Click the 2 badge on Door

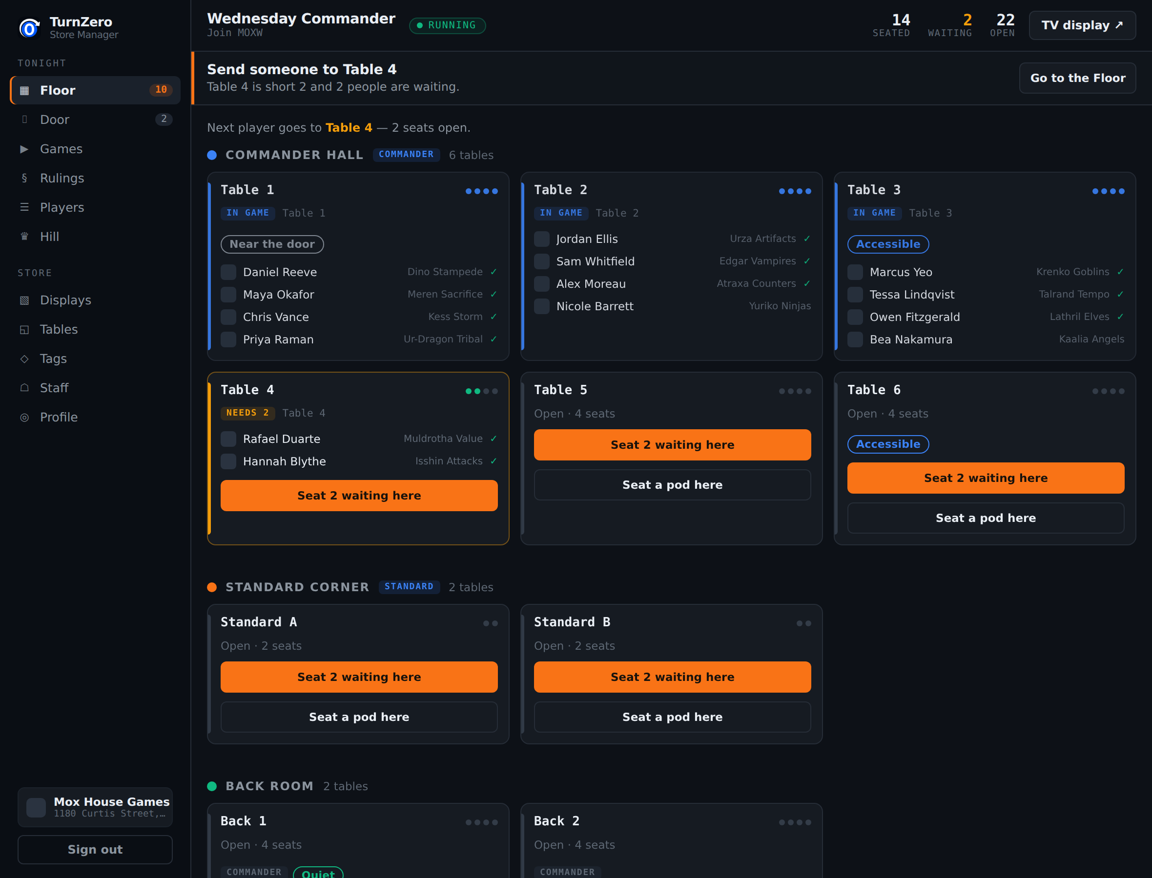point(164,119)
